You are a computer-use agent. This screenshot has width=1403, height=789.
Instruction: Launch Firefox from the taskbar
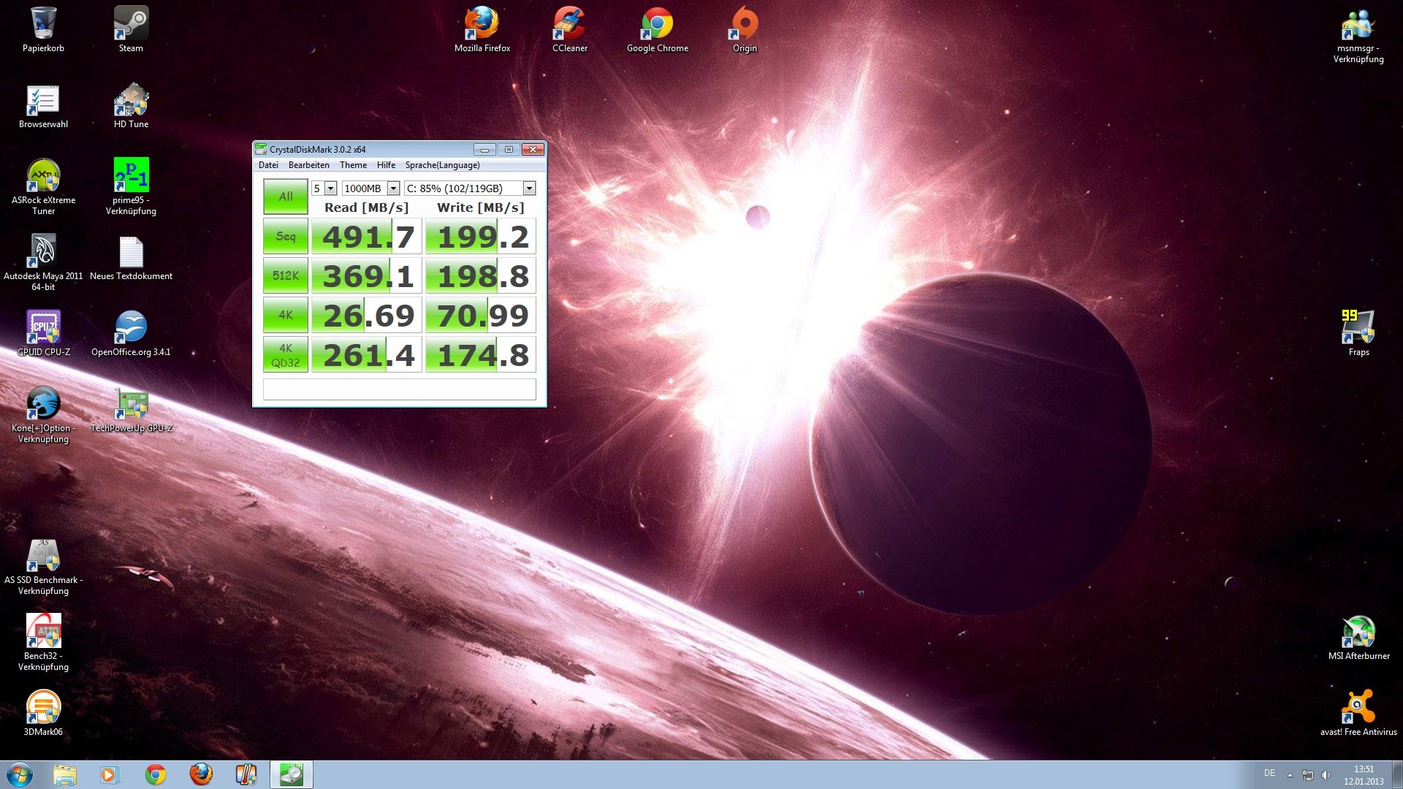coord(201,774)
